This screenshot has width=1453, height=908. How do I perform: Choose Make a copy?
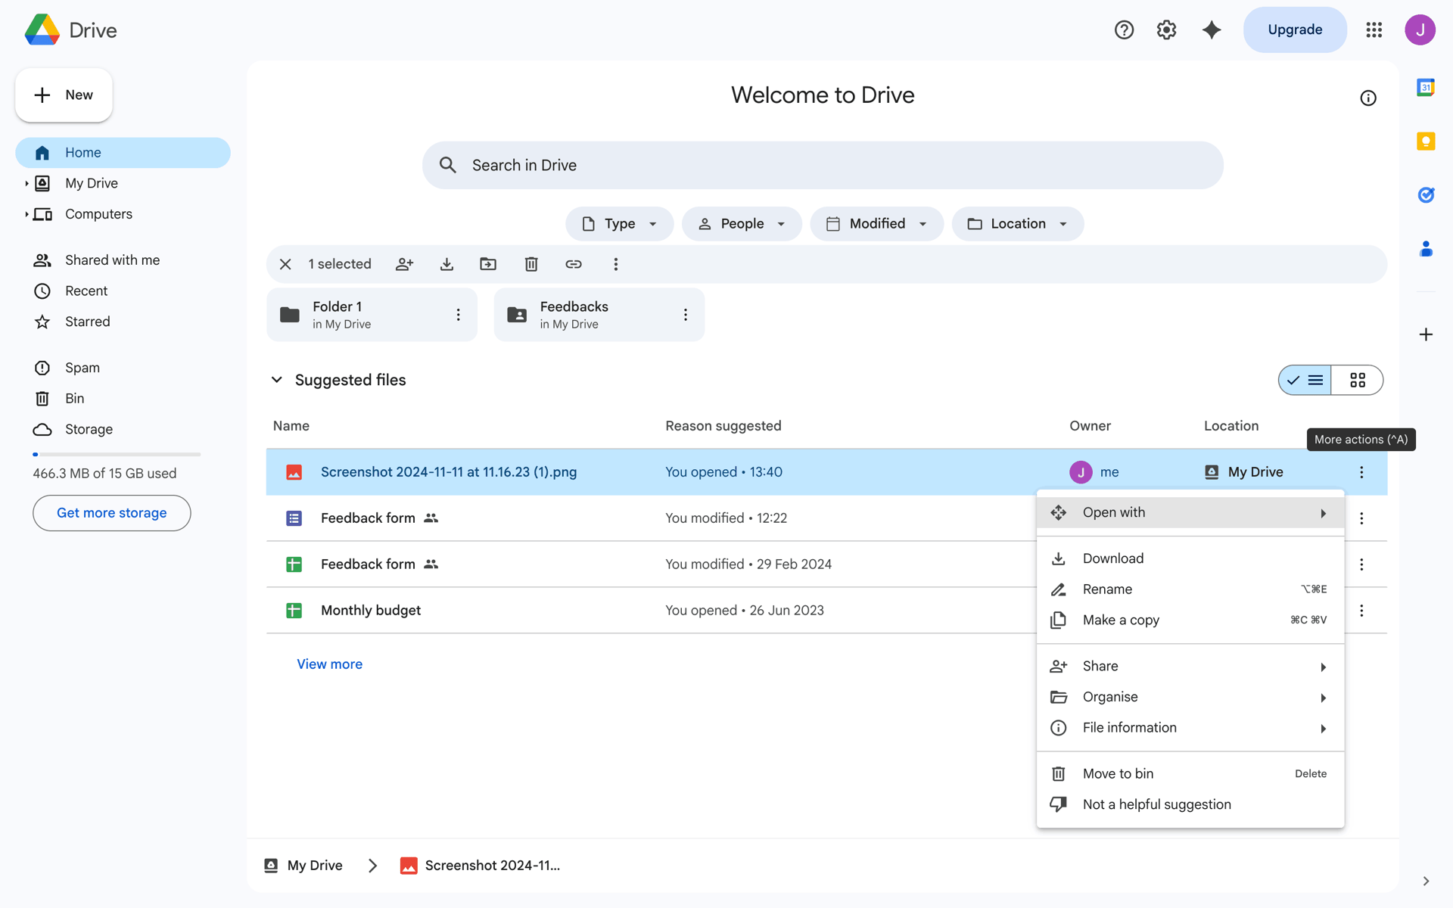click(x=1190, y=620)
